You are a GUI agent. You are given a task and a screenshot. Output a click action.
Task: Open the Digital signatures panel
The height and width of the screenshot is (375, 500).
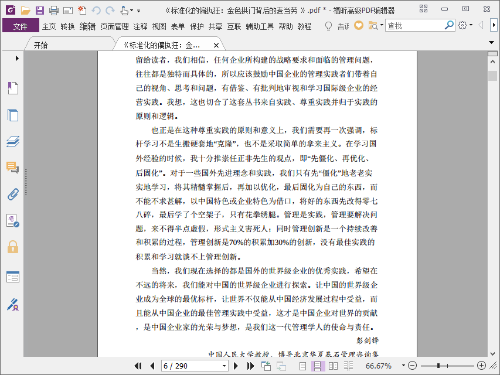pyautogui.click(x=13, y=221)
